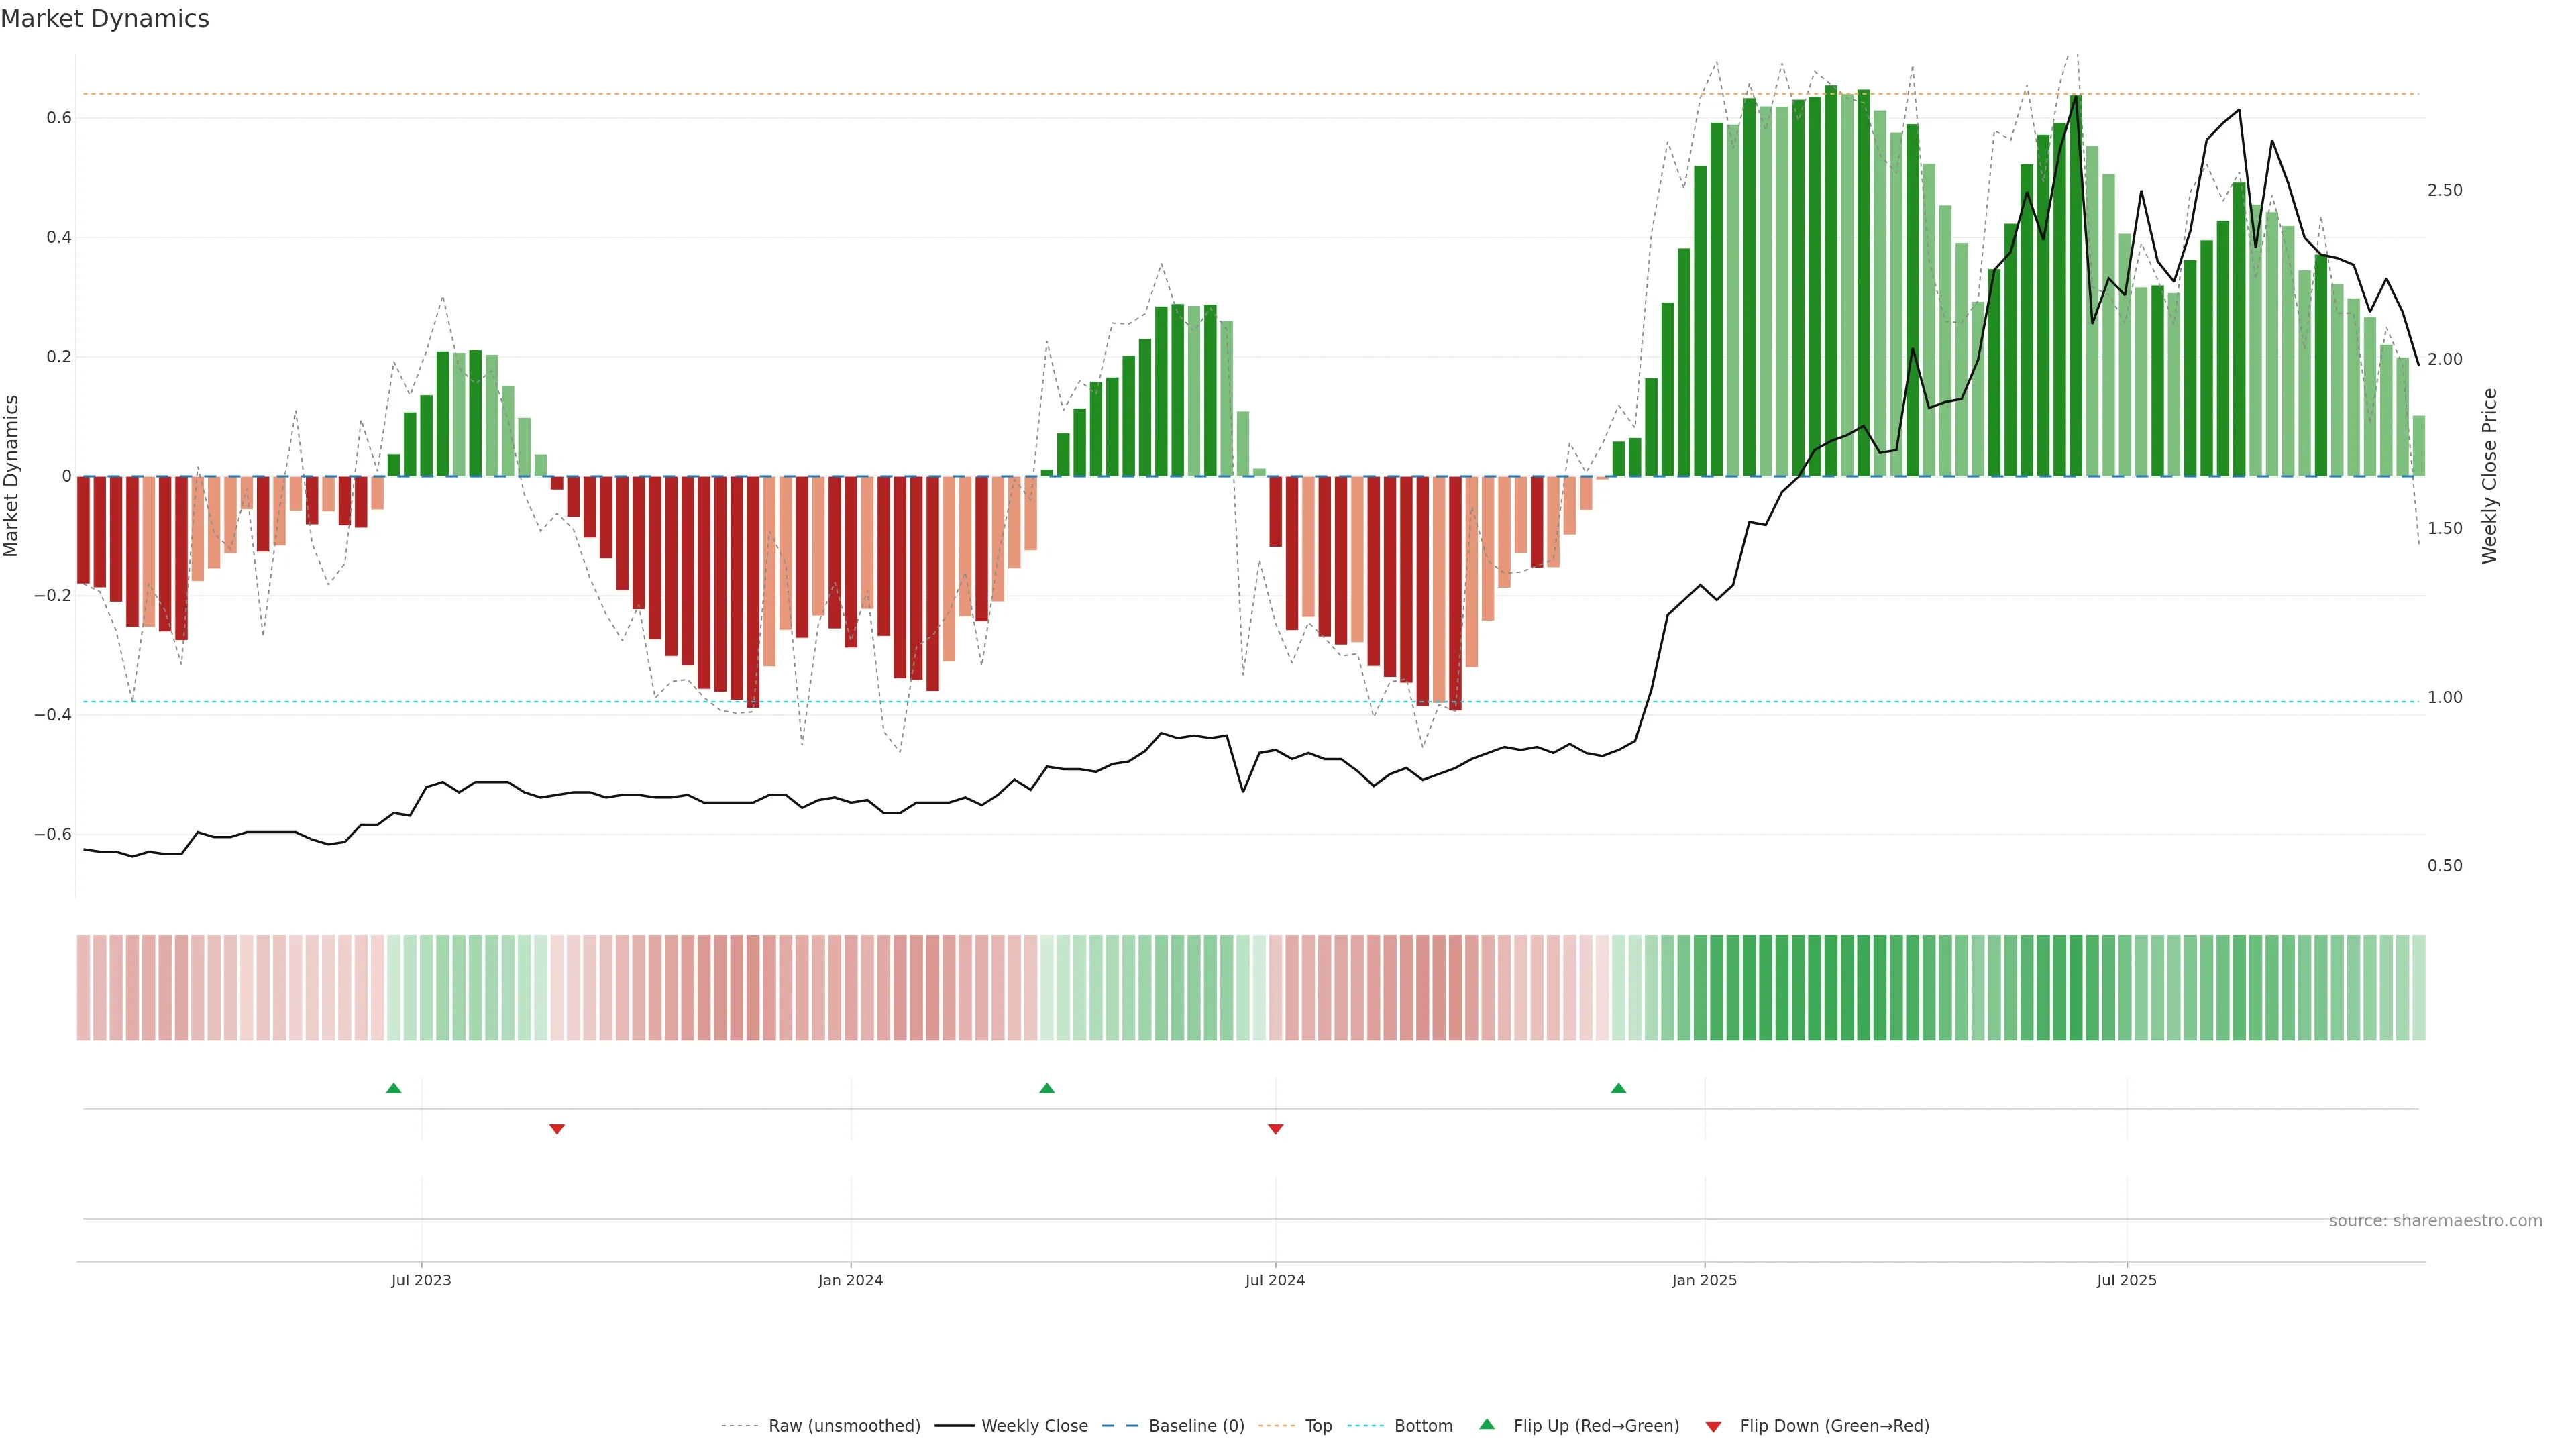Click the green flip-up marker before Jan 2025

coord(1619,1088)
